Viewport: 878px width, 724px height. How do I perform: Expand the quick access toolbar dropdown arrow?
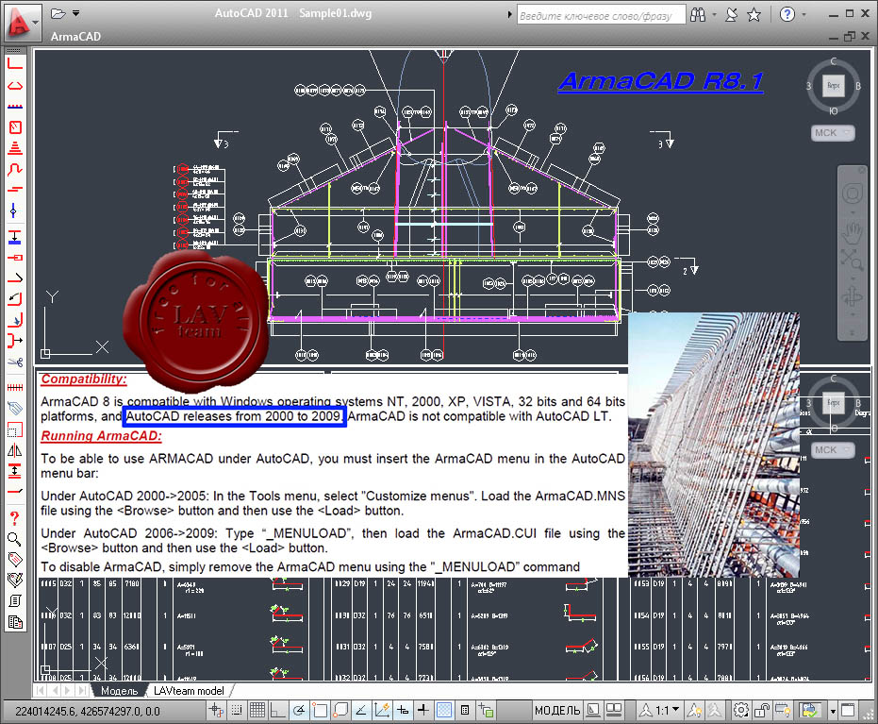click(76, 13)
